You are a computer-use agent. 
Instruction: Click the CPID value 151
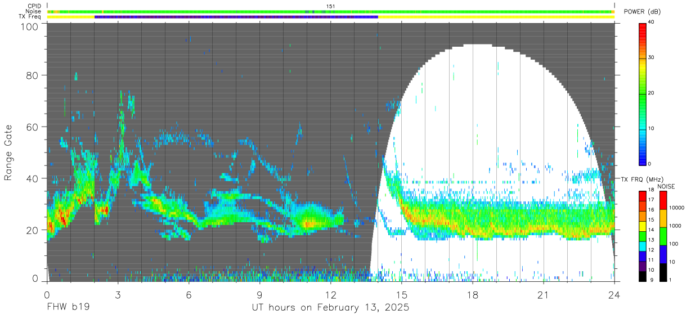click(331, 6)
